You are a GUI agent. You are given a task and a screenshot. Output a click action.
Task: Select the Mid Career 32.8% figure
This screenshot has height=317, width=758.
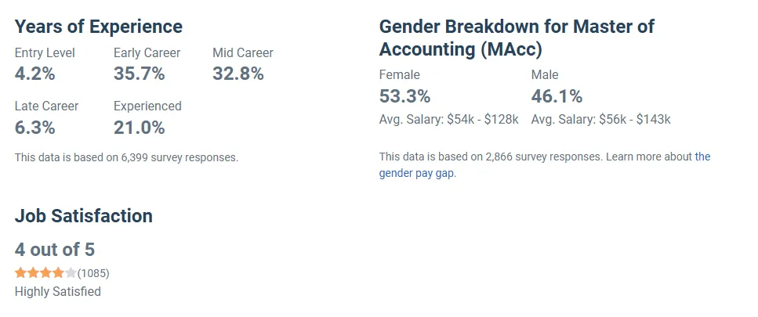pyautogui.click(x=238, y=74)
